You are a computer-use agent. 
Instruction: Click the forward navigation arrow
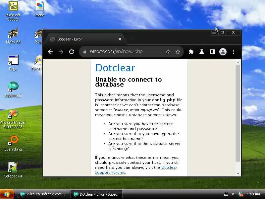pos(61,52)
